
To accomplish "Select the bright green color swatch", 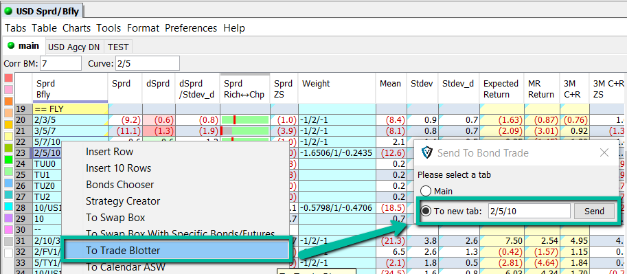I will tap(8, 159).
